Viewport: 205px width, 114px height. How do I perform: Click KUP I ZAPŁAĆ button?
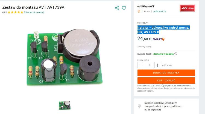coord(166,80)
